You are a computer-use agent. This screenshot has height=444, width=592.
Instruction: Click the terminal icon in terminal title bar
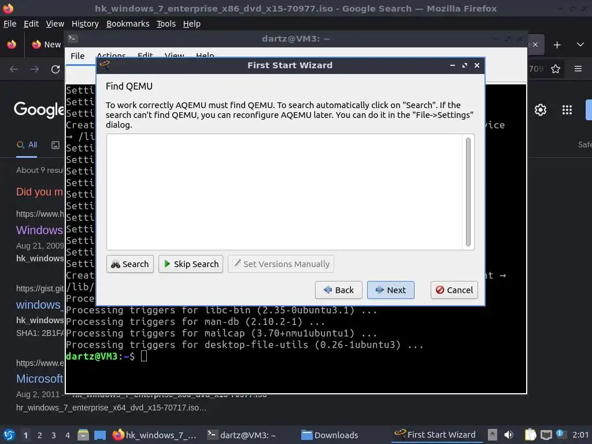72,39
